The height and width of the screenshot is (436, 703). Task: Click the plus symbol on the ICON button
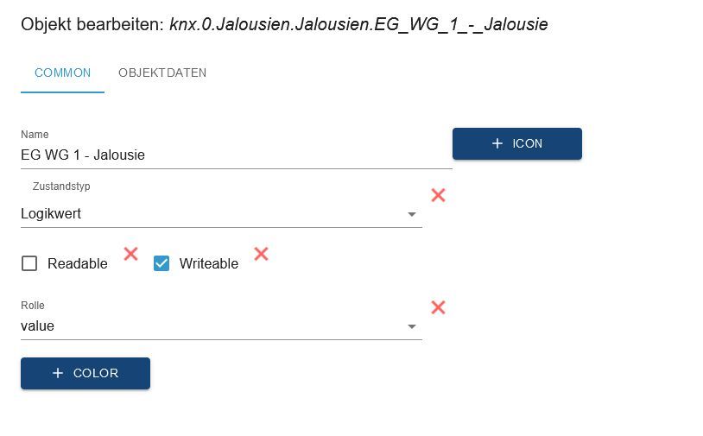(497, 143)
